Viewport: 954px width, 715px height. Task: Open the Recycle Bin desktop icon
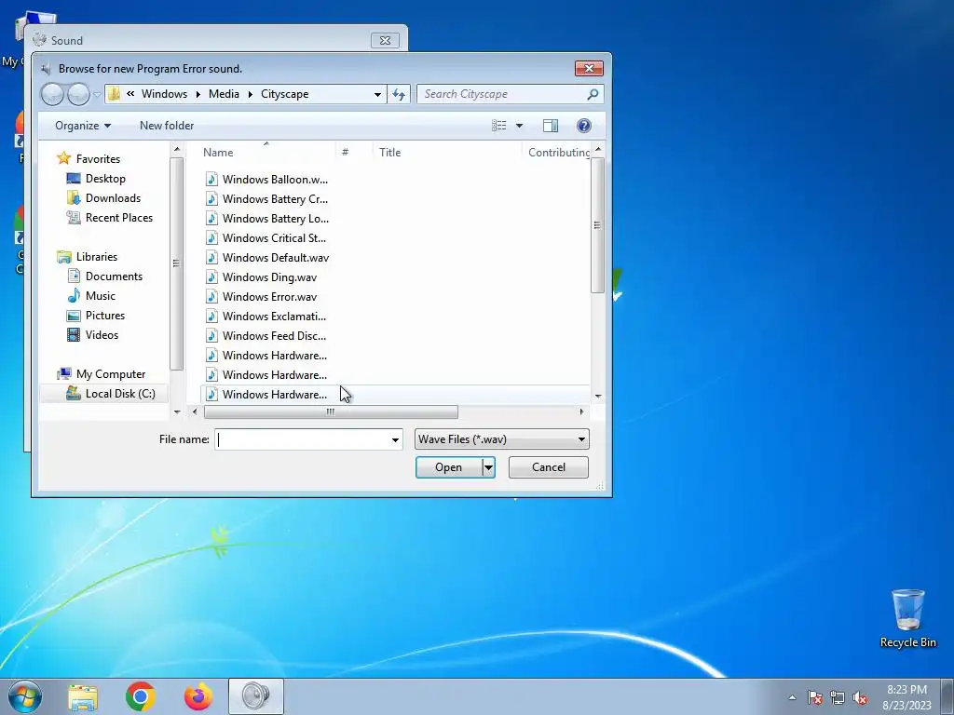point(907,618)
